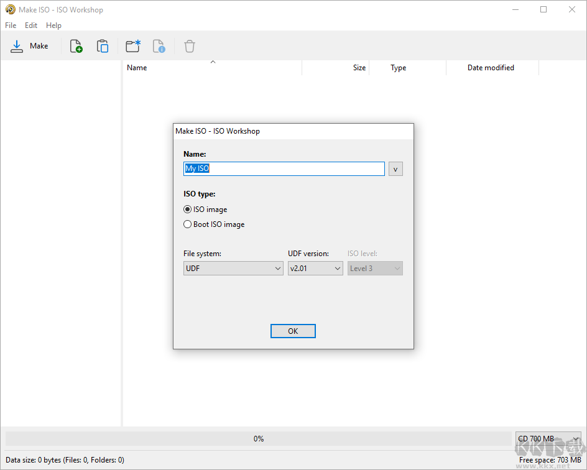Click the Delete trash icon
Screen dimensions: 587x470
pos(190,46)
